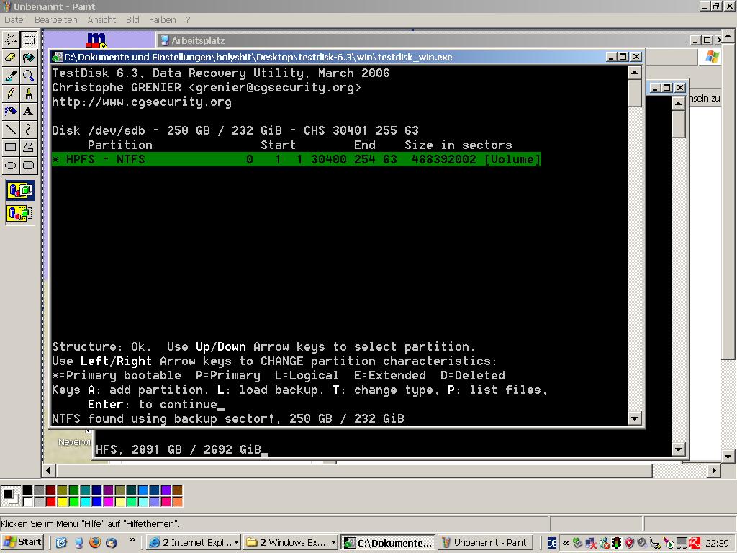
Task: Pick the white color swatch
Action: [28, 501]
